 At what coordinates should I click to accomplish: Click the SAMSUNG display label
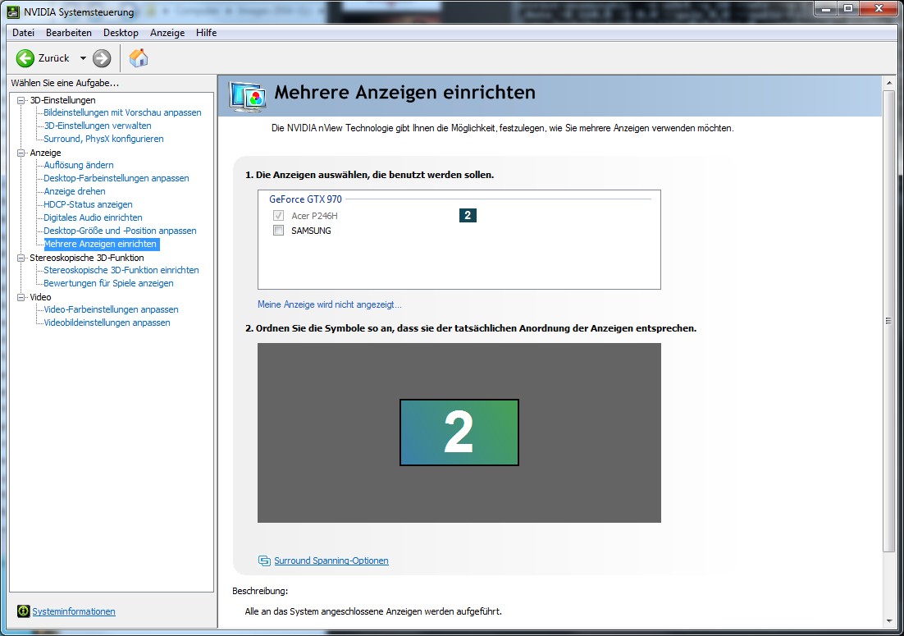click(x=311, y=231)
